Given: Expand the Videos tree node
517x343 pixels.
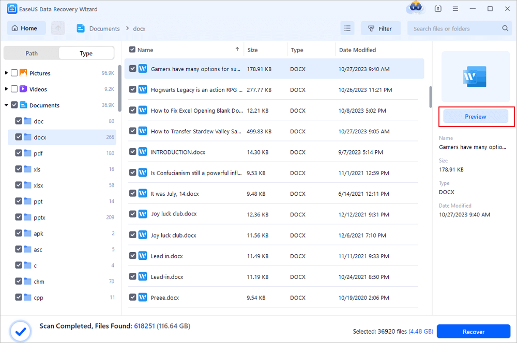Looking at the screenshot, I should point(6,89).
